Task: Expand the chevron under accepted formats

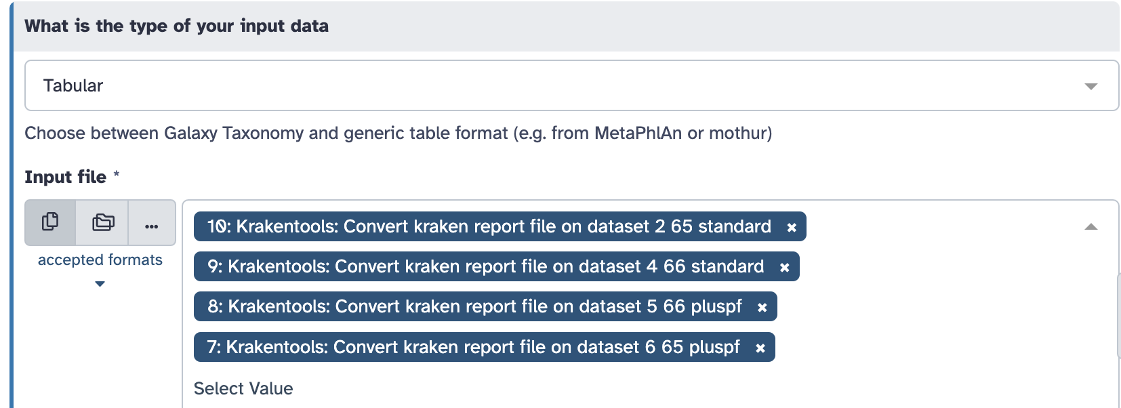Action: pyautogui.click(x=100, y=284)
